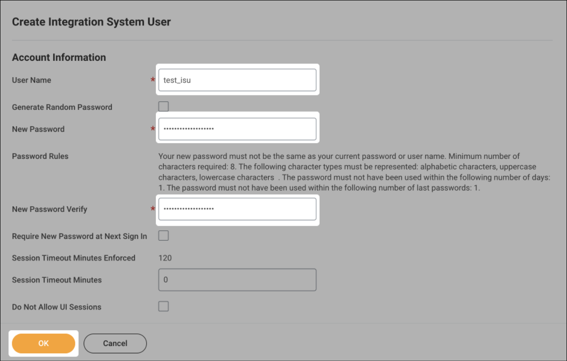Click the enforced timeout value 120
This screenshot has width=567, height=361.
pyautogui.click(x=165, y=258)
